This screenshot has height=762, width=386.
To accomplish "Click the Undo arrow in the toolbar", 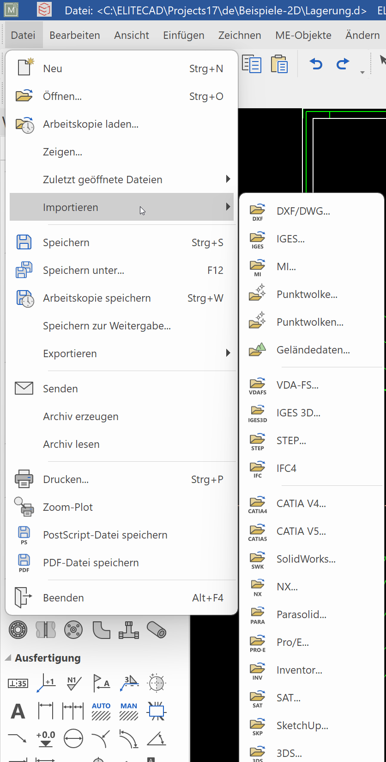I will pos(316,64).
